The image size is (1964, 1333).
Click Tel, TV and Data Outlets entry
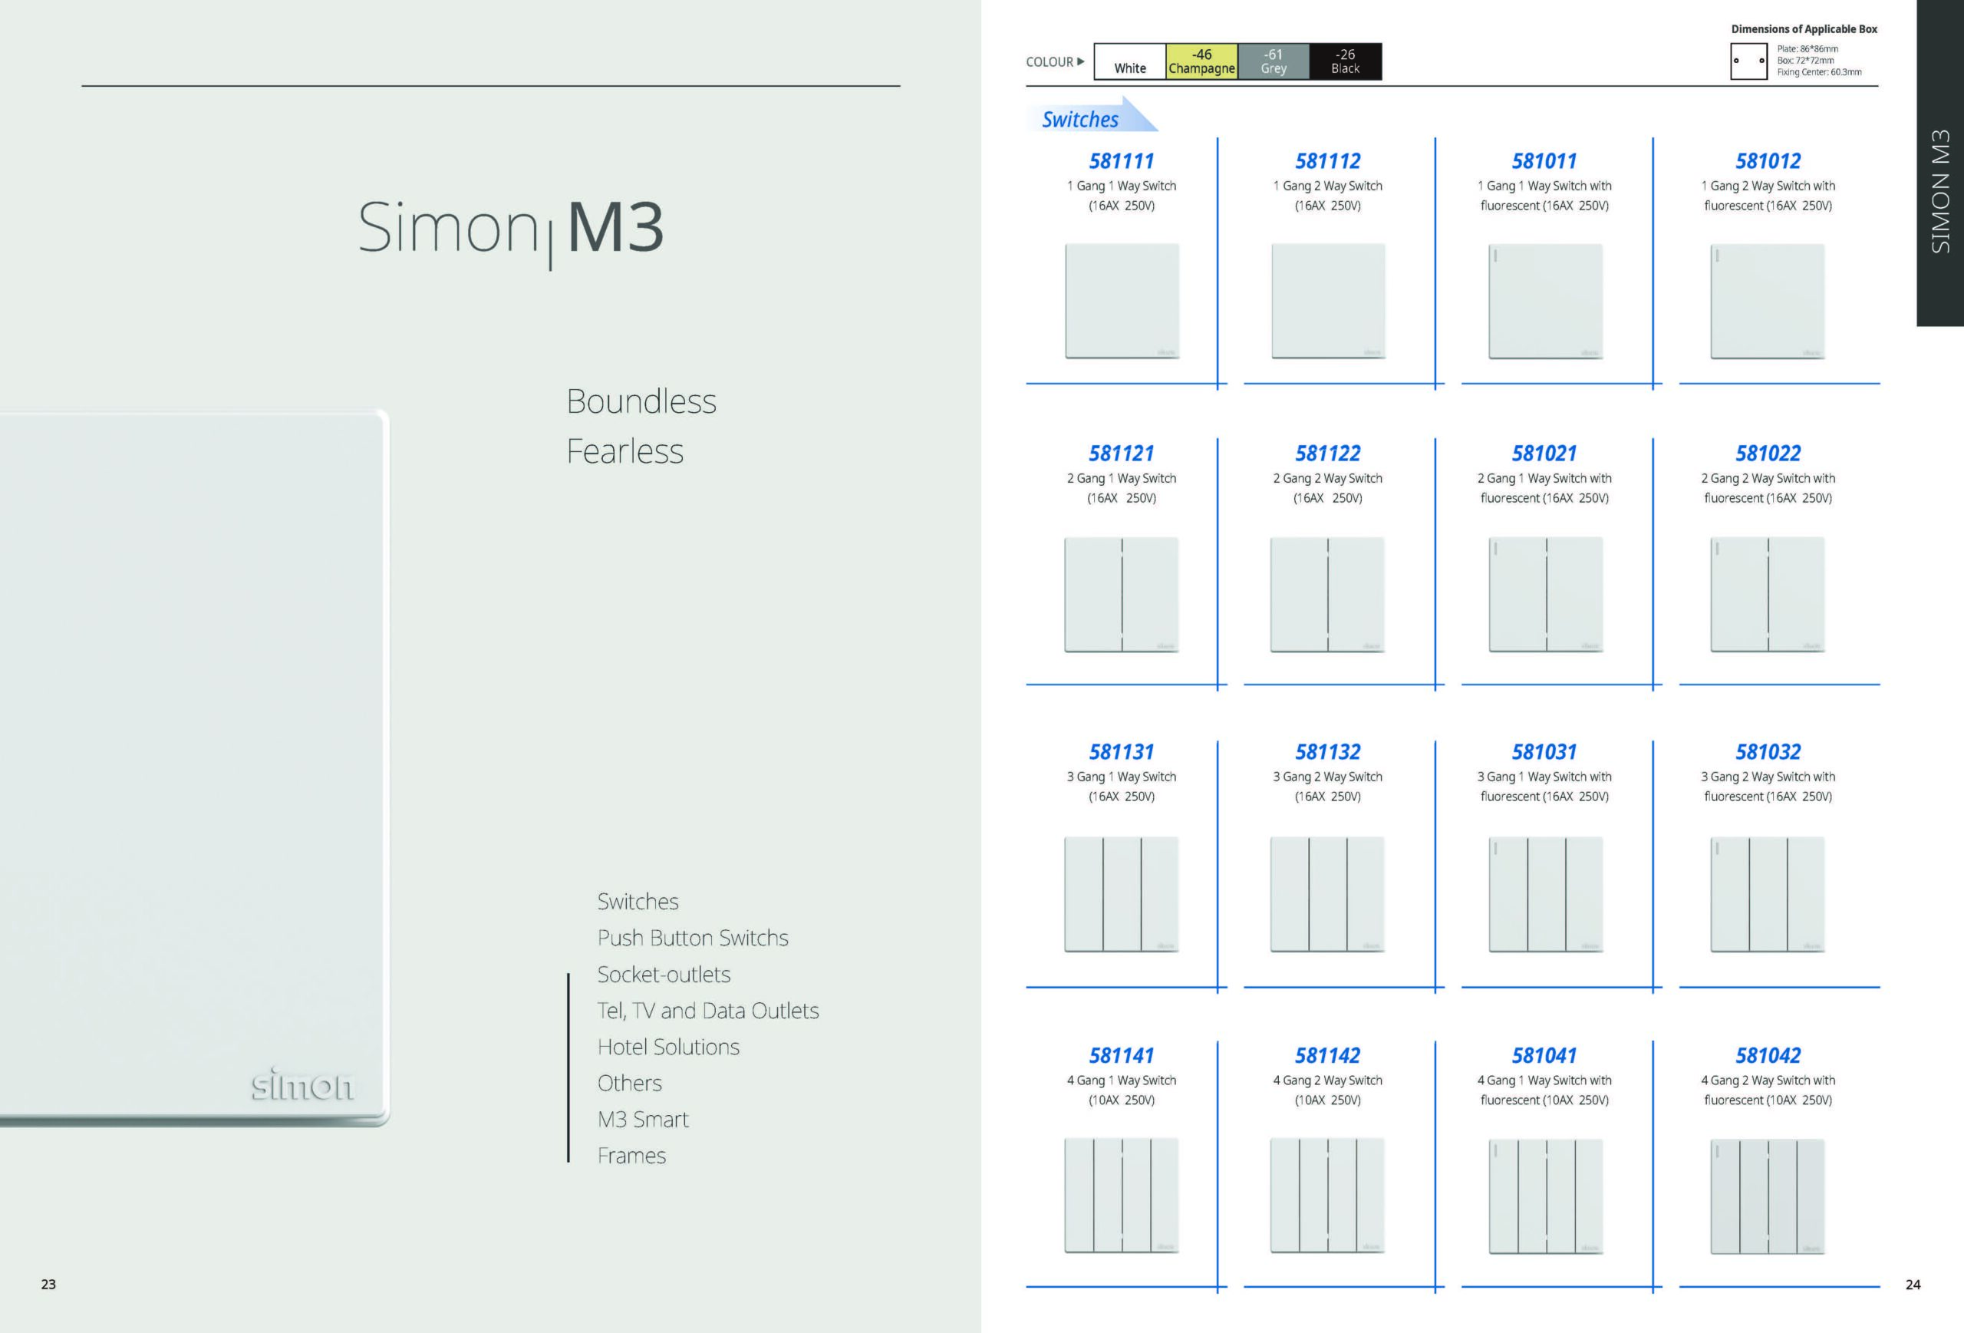click(707, 1010)
